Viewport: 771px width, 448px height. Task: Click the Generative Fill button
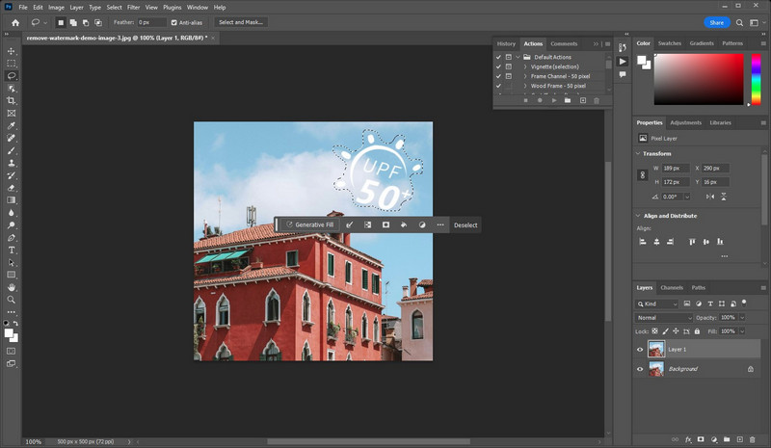click(309, 224)
